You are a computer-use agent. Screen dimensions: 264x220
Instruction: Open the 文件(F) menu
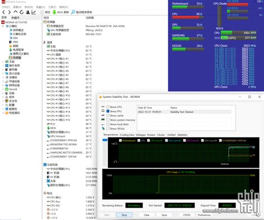tap(6, 7)
